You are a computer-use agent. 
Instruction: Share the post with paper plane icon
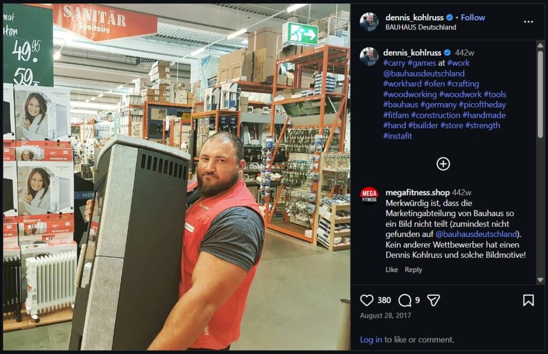[x=433, y=300]
